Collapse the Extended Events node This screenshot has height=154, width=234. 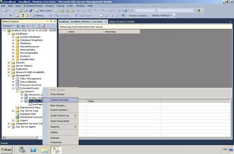[13, 88]
